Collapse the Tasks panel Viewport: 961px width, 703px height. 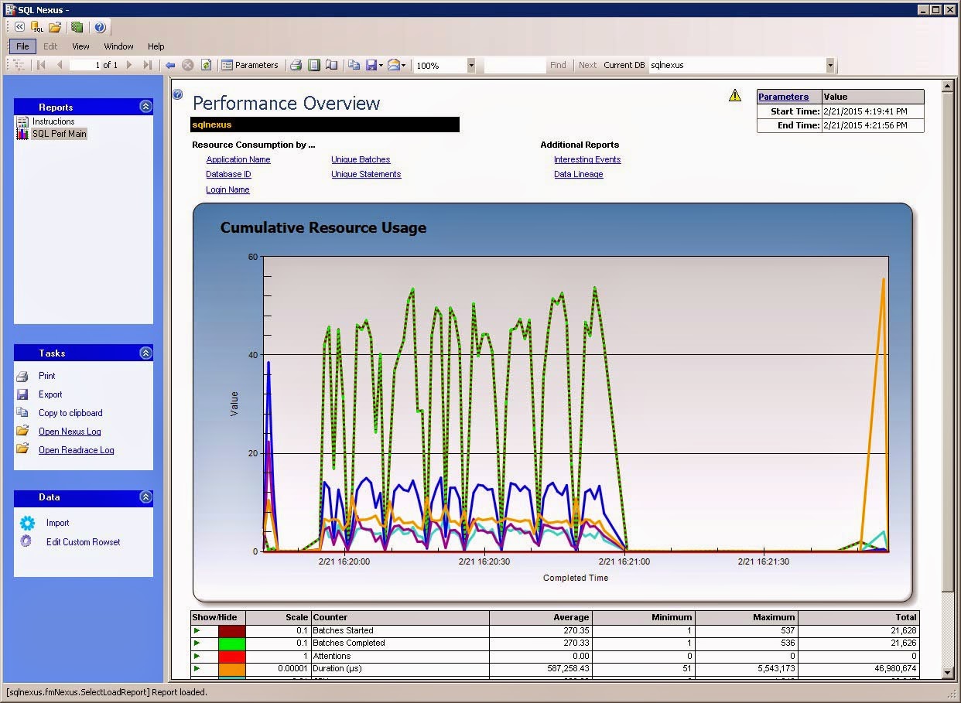click(x=145, y=353)
